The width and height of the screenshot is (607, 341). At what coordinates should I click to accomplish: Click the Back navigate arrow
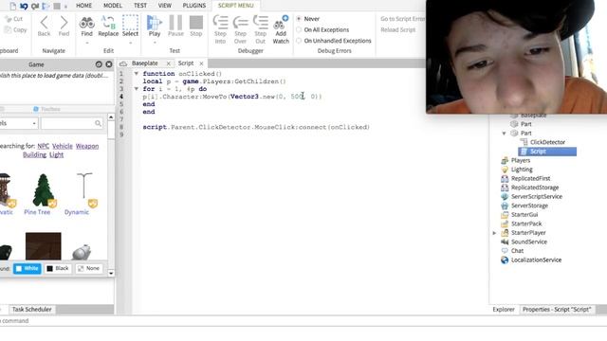(45, 23)
